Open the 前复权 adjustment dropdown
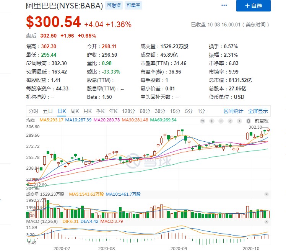 click(262, 121)
